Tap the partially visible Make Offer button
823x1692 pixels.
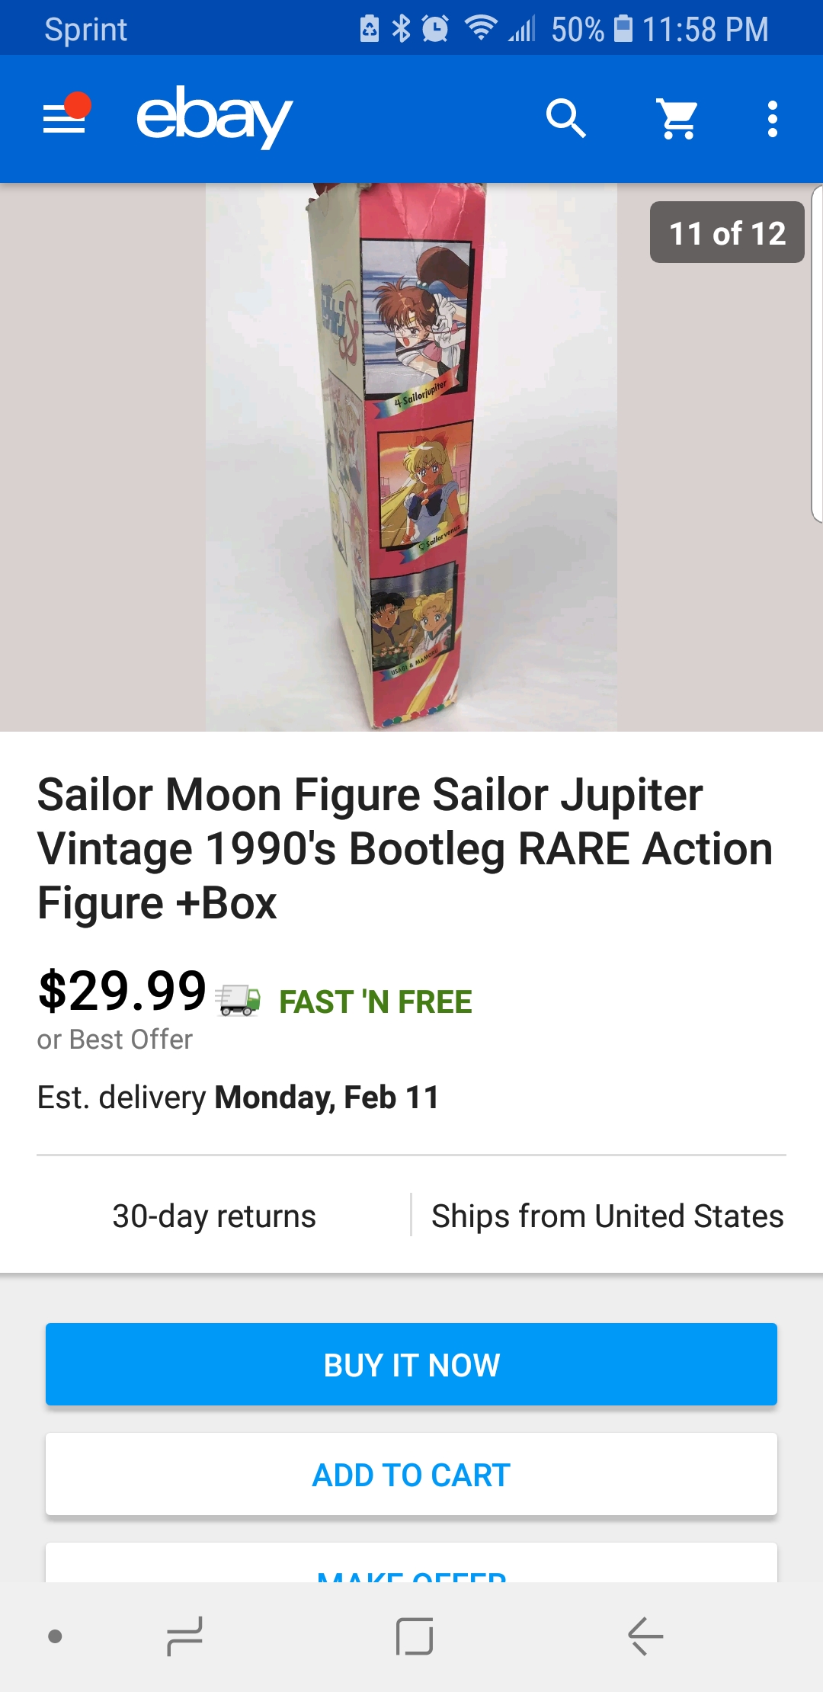point(411,1562)
